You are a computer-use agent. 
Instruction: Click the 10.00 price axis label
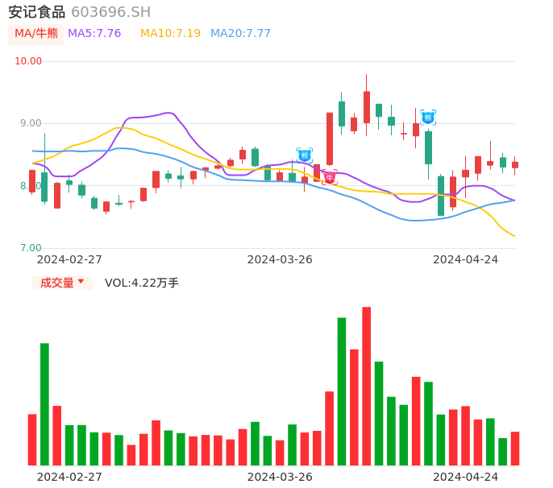click(x=28, y=61)
